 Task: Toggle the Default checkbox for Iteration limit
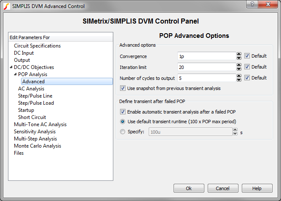pyautogui.click(x=247, y=67)
